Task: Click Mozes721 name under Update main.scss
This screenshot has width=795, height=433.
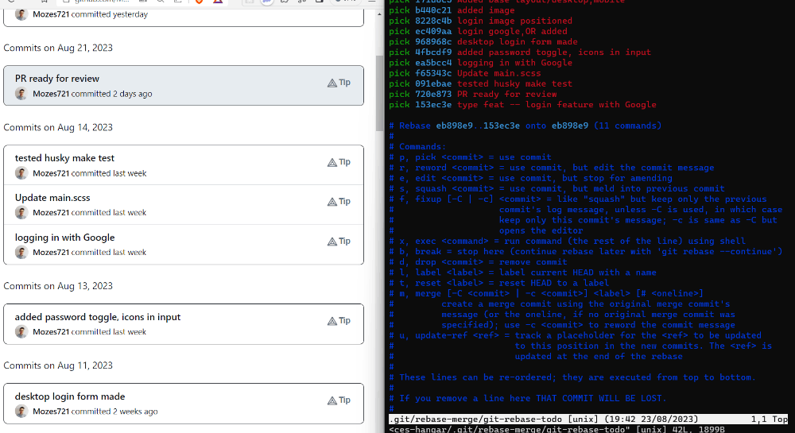Action: click(x=51, y=213)
